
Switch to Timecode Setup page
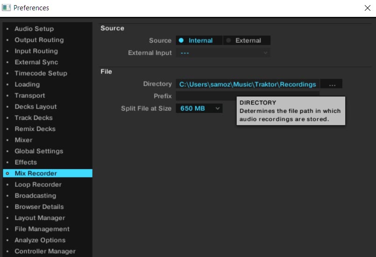41,73
